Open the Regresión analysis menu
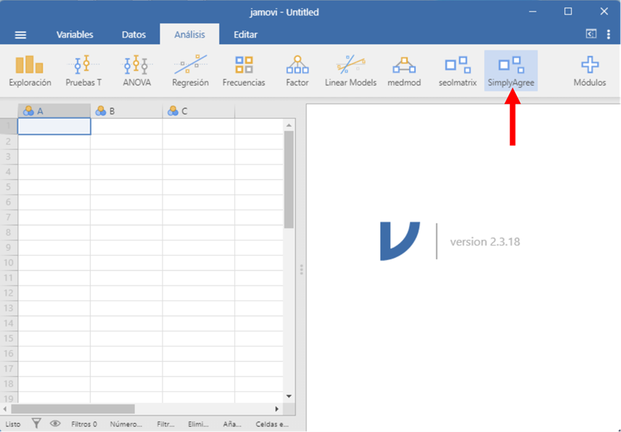Viewport: 621px width, 432px height. 190,71
